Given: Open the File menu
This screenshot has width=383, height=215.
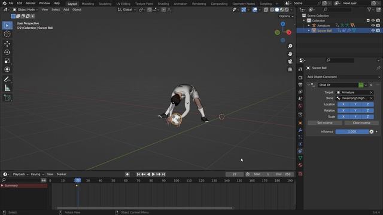Looking at the screenshot, I should (11, 3).
